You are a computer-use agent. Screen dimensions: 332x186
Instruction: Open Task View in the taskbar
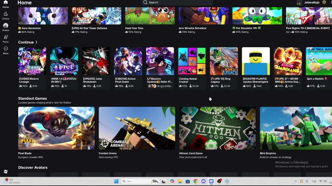coord(164,181)
